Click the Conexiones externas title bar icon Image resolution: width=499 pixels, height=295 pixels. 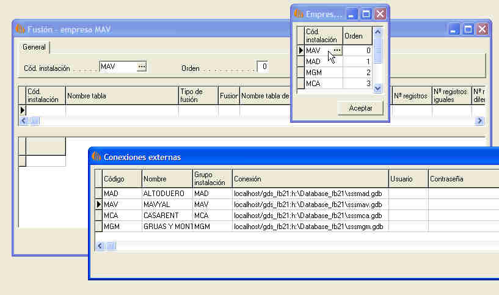[x=97, y=157]
